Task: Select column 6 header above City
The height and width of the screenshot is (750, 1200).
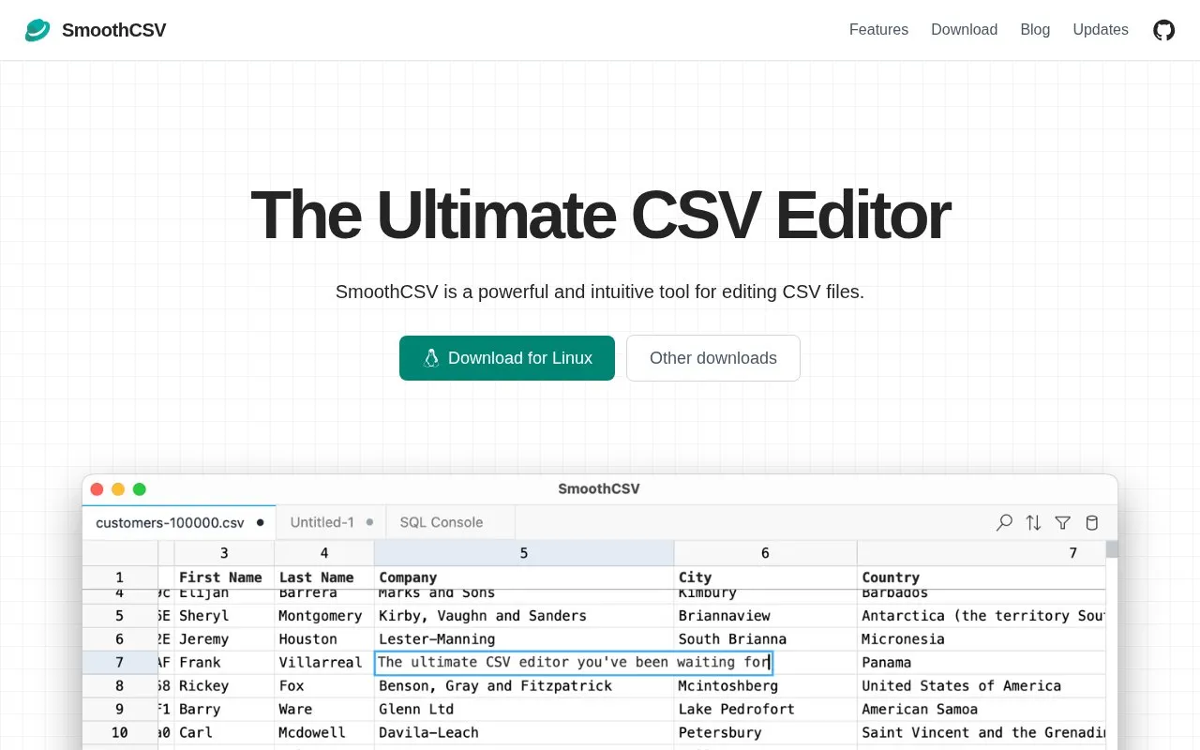Action: pyautogui.click(x=765, y=553)
